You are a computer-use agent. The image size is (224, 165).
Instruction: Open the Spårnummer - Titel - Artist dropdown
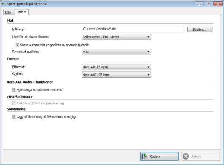116,37
